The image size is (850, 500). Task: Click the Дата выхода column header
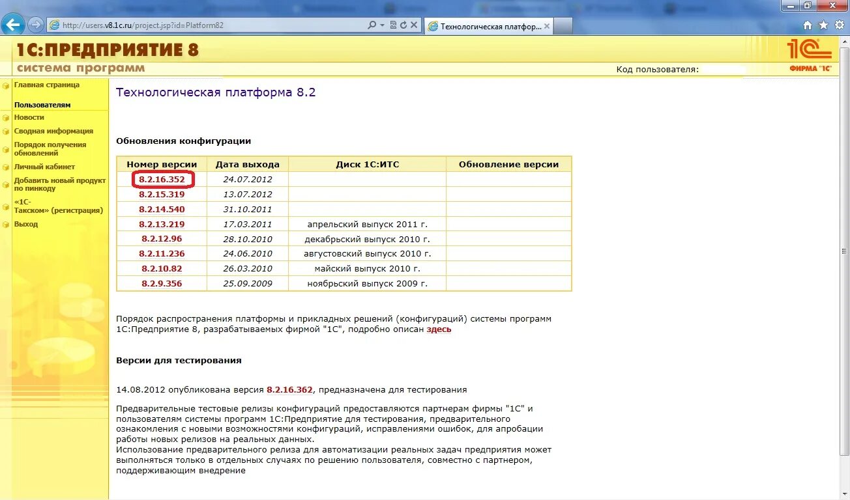pyautogui.click(x=248, y=164)
